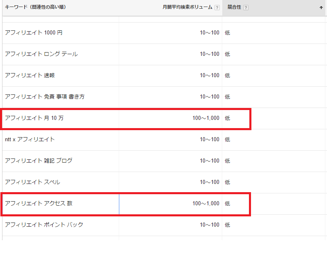This screenshot has width=327, height=264.
Task: Select keyword アフィリエイト アクセス 数
Action: point(39,203)
